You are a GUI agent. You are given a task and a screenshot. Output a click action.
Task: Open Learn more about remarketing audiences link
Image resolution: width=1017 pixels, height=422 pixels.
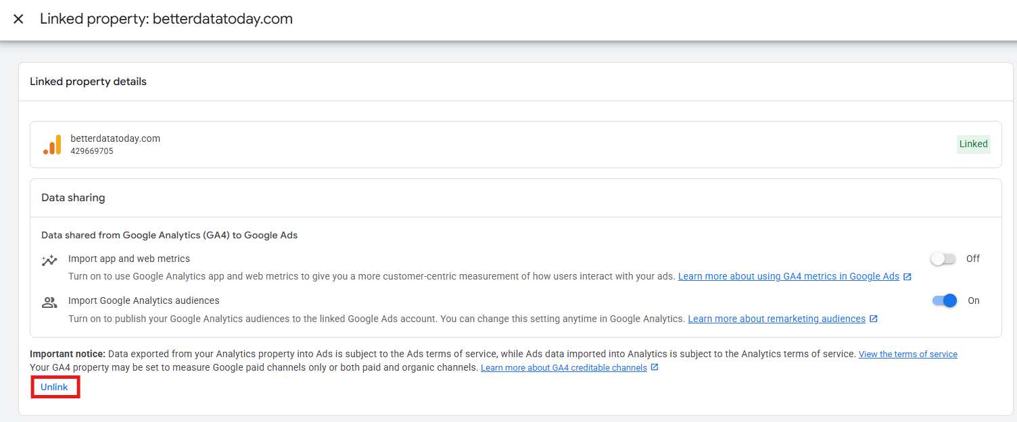pos(782,319)
